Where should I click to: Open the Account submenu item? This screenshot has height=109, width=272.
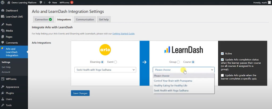6,72
